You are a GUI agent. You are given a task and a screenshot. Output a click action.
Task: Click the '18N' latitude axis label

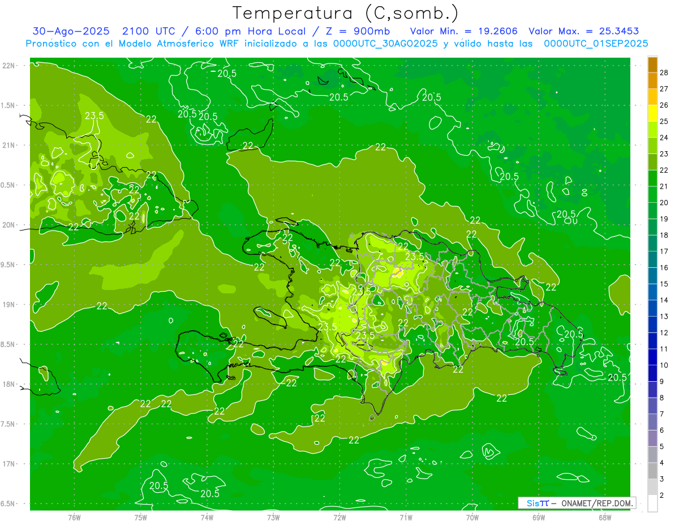9,384
